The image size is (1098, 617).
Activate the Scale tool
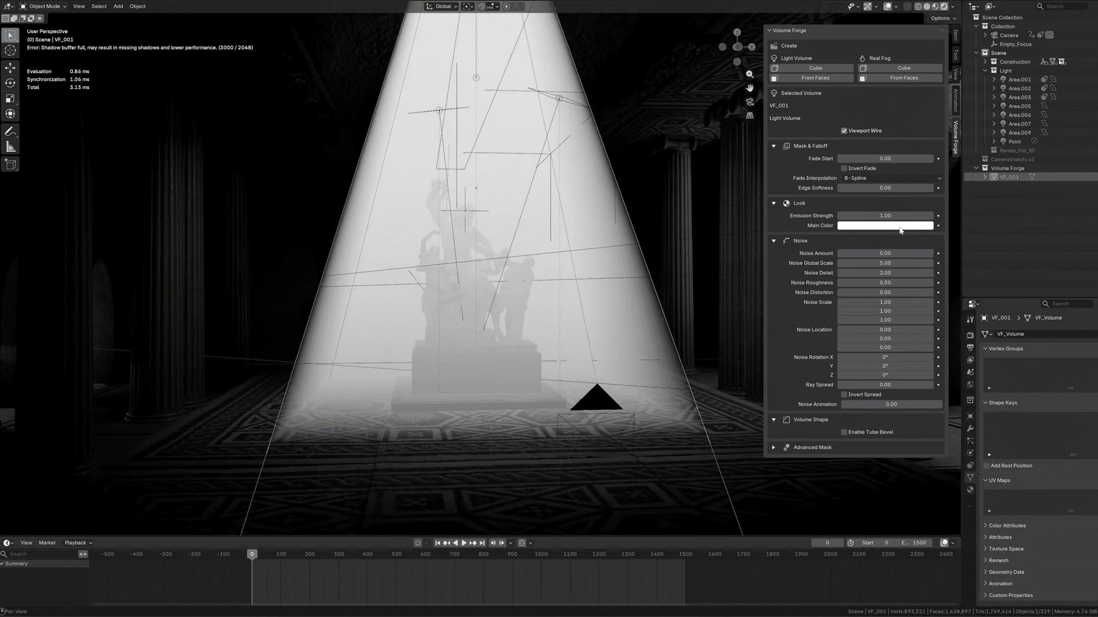(10, 98)
